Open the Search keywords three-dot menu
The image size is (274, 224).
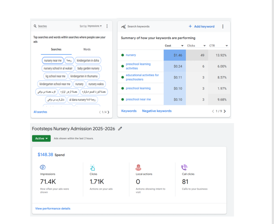223,26
